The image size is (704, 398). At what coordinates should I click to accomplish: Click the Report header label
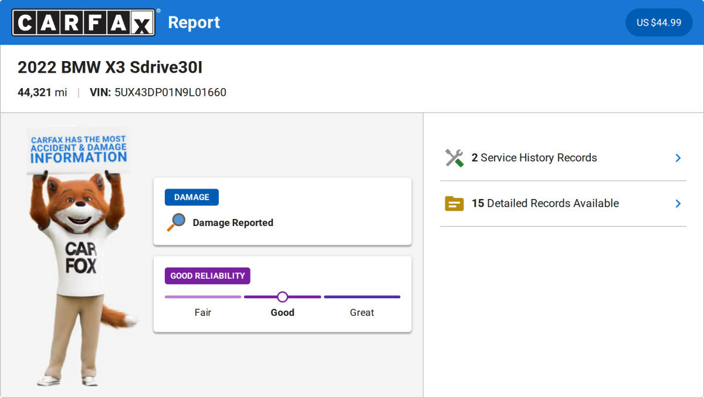point(194,22)
